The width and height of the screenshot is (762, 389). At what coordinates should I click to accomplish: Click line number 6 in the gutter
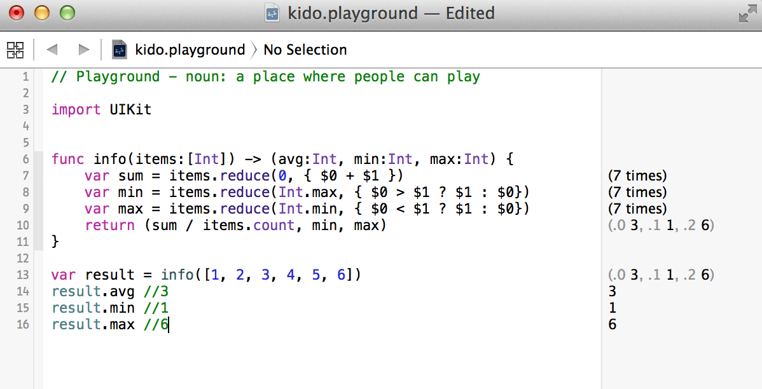point(24,159)
